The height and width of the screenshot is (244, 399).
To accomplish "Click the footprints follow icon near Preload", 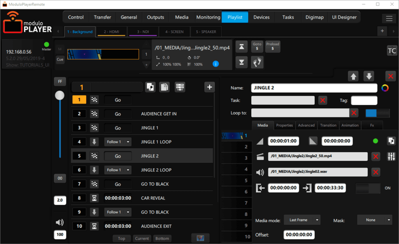I will [x=257, y=62].
